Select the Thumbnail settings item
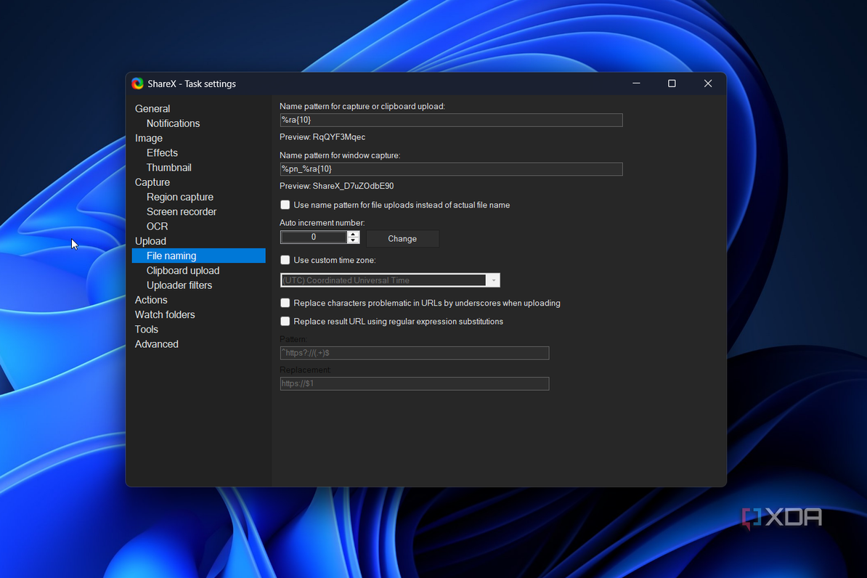The height and width of the screenshot is (578, 867). (x=168, y=168)
